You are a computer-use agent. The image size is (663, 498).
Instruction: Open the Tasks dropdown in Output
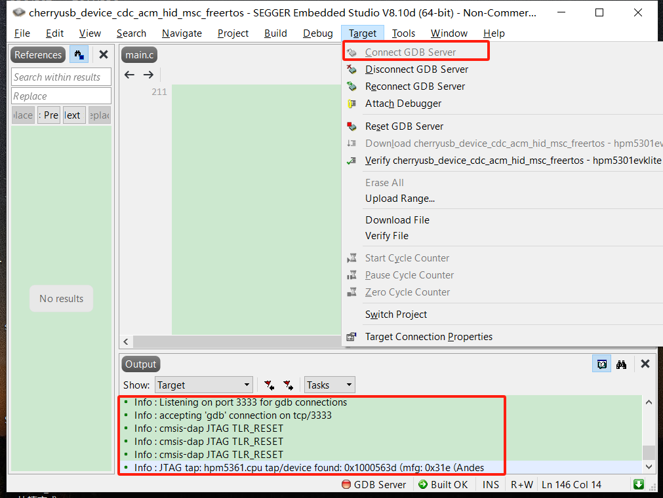(329, 385)
